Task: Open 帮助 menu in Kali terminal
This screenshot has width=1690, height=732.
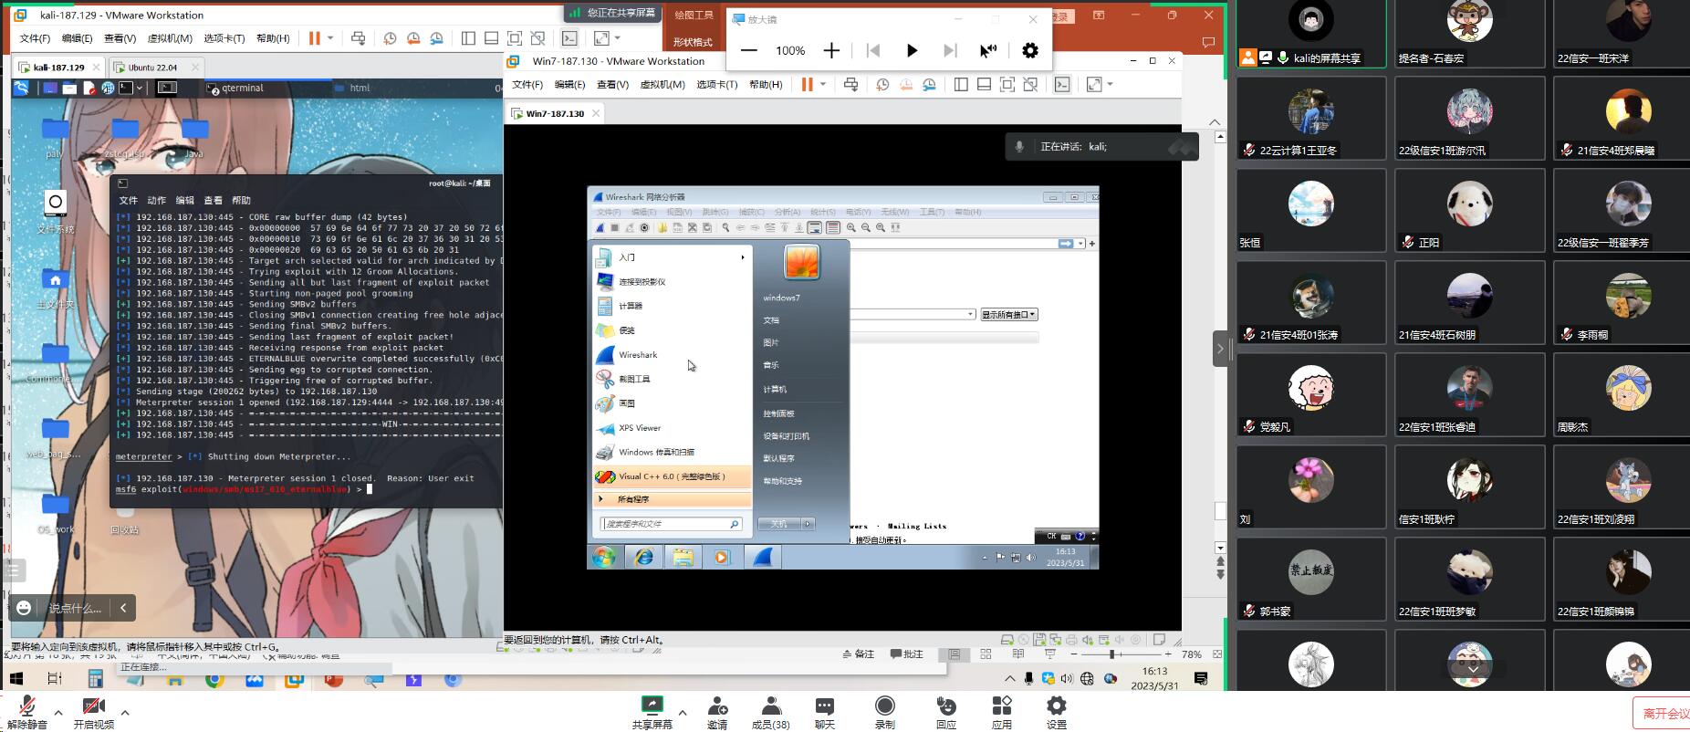Action: coord(241,200)
